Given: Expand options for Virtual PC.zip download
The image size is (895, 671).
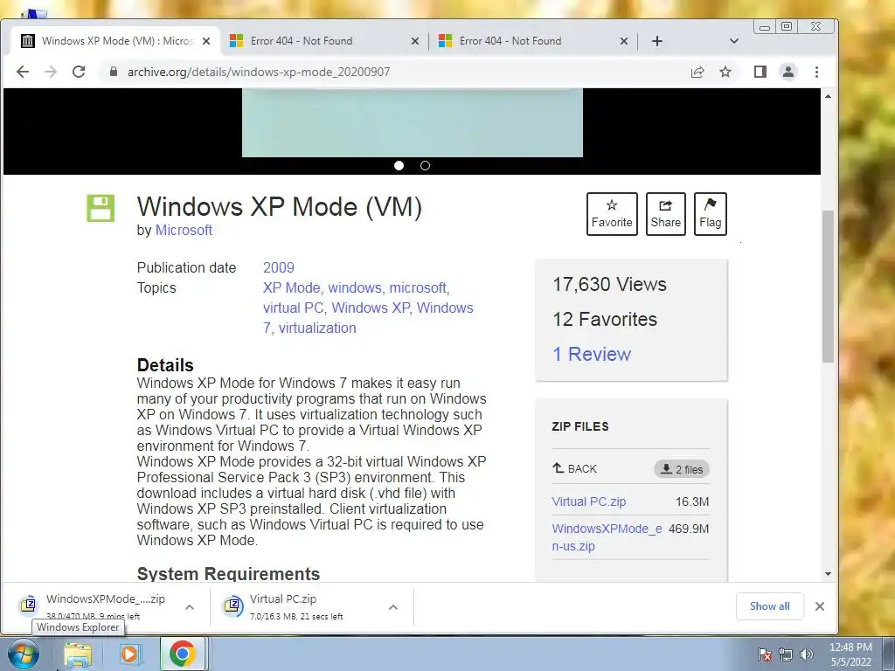Looking at the screenshot, I should (393, 607).
